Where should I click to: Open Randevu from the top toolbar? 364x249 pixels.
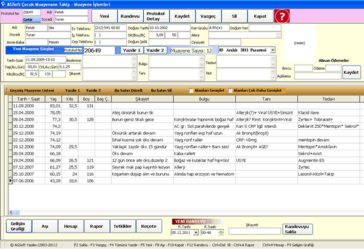(132, 15)
